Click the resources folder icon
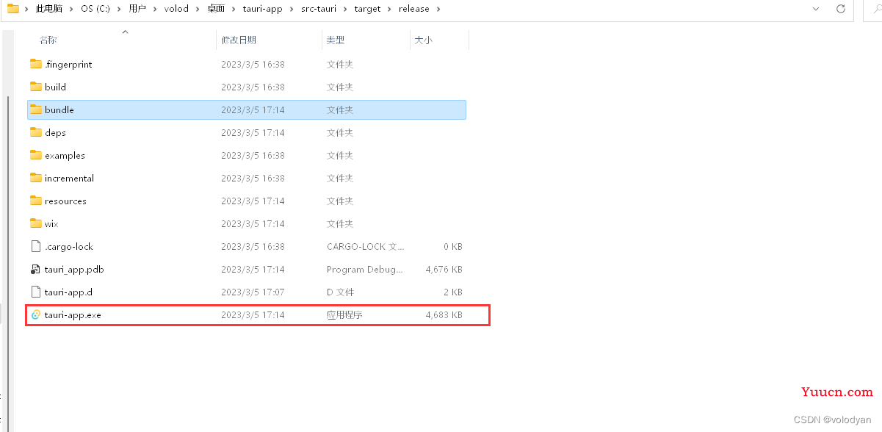882x432 pixels. point(36,201)
